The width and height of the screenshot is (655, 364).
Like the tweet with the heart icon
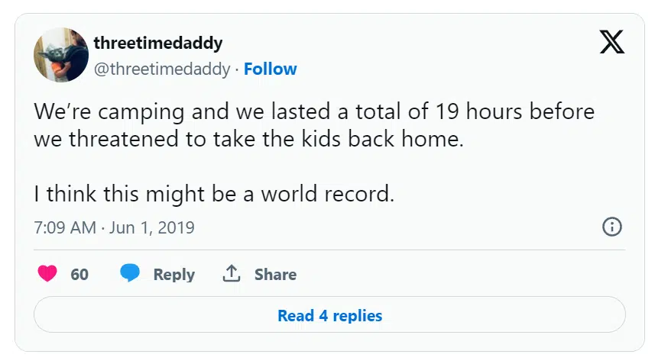pos(47,274)
